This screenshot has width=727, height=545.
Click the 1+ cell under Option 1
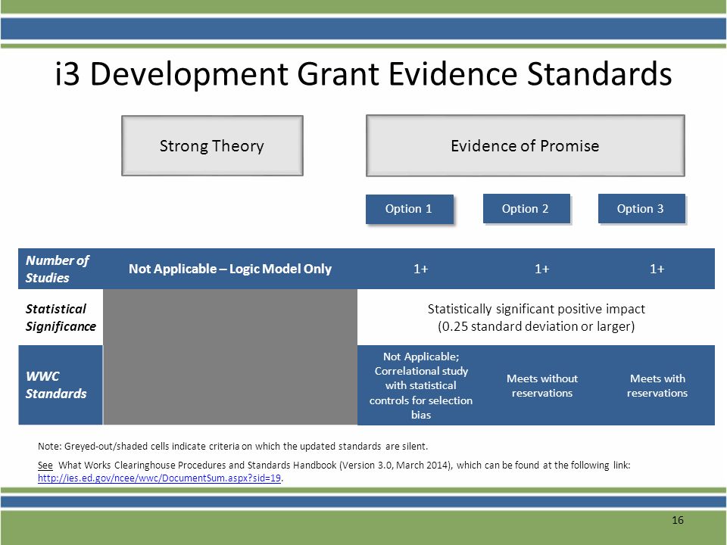click(420, 269)
